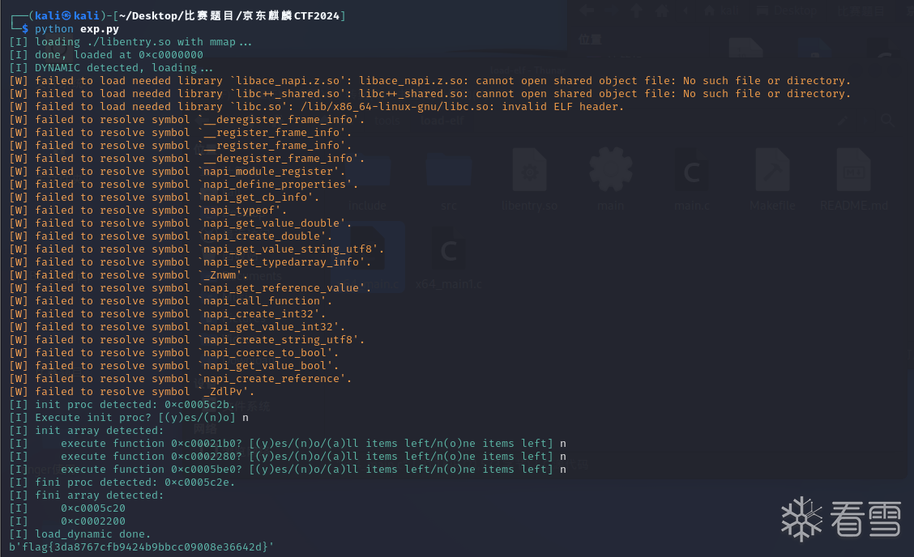The height and width of the screenshot is (557, 914).
Task: Click the 'python exp.py' command text
Action: pos(76,28)
